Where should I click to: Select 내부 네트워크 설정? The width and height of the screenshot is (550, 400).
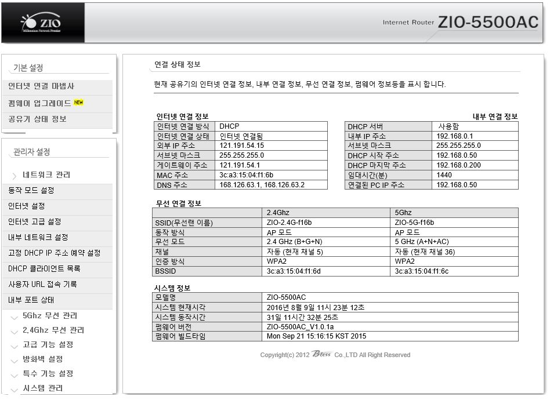(38, 238)
